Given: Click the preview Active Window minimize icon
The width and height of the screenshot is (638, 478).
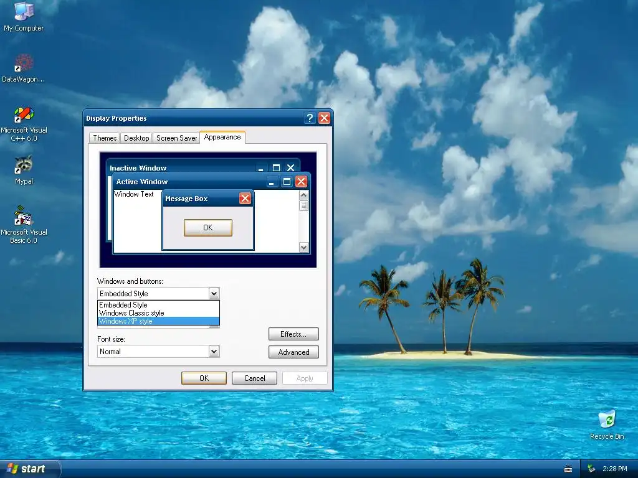Looking at the screenshot, I should [272, 181].
